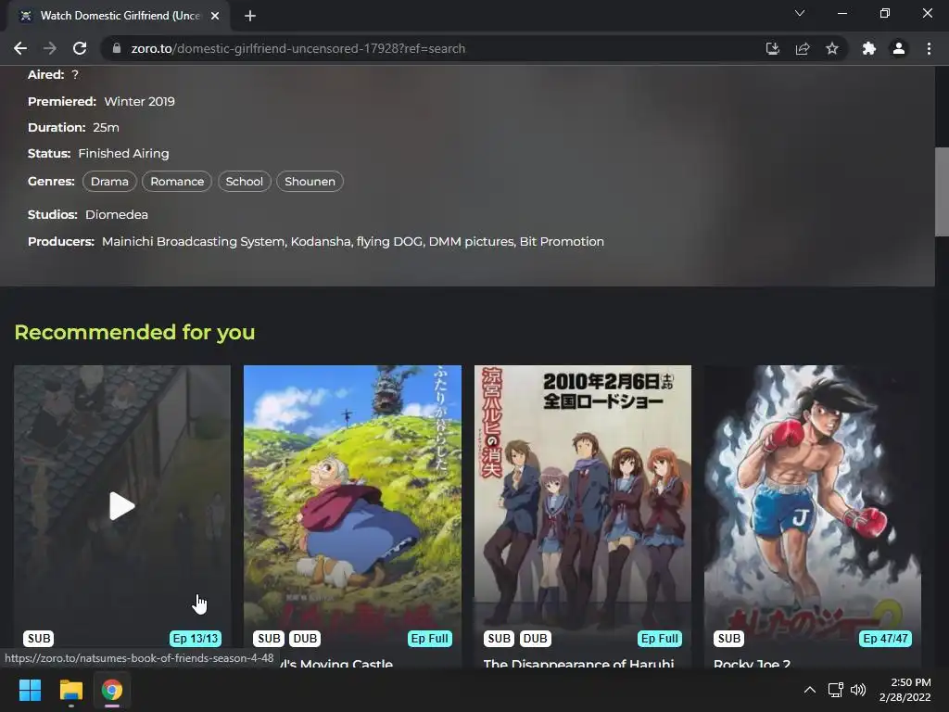Bookmark this page with the star icon
This screenshot has height=712, width=949.
click(832, 48)
